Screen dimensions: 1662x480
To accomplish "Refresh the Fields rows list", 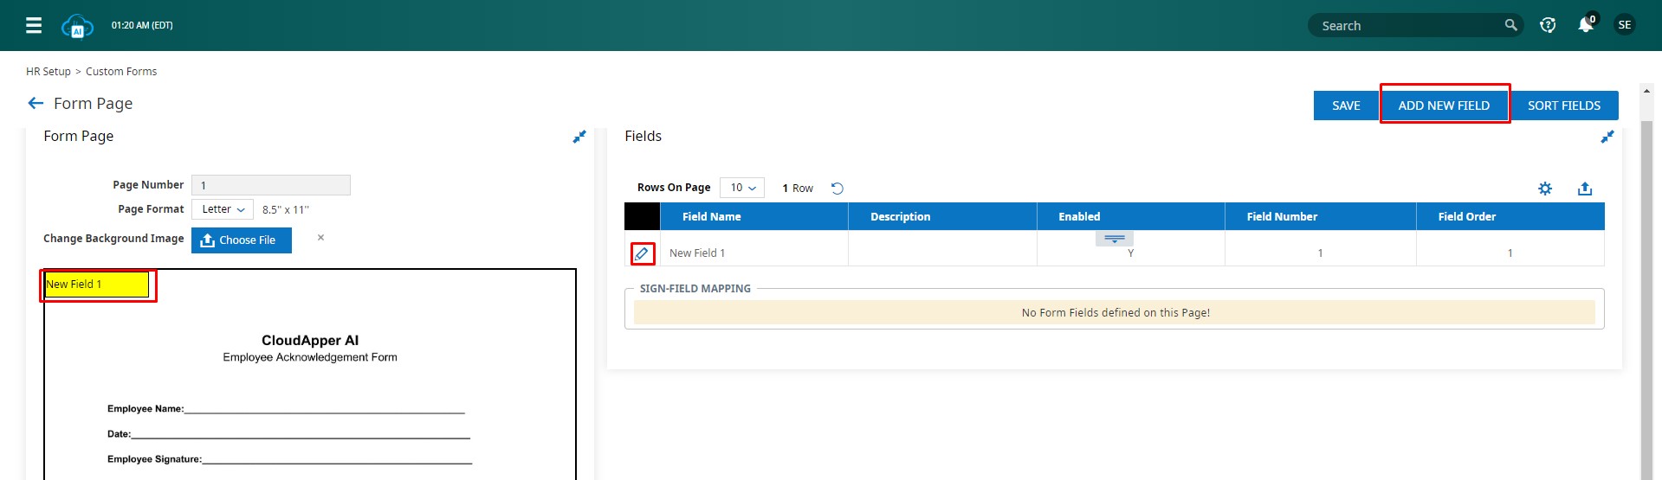I will (x=837, y=189).
